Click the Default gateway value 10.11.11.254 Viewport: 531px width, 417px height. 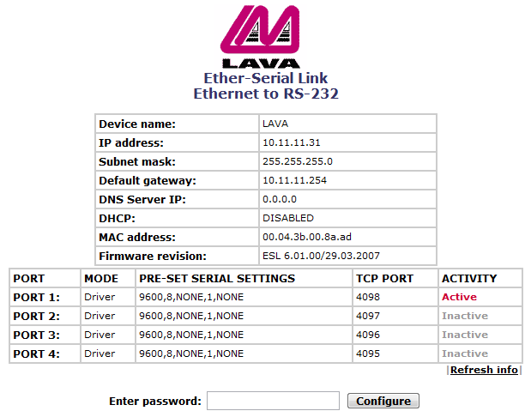tap(294, 180)
